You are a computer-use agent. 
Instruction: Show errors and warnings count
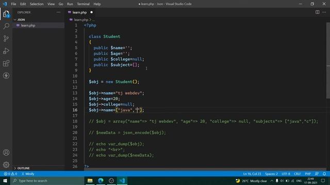coord(10,174)
